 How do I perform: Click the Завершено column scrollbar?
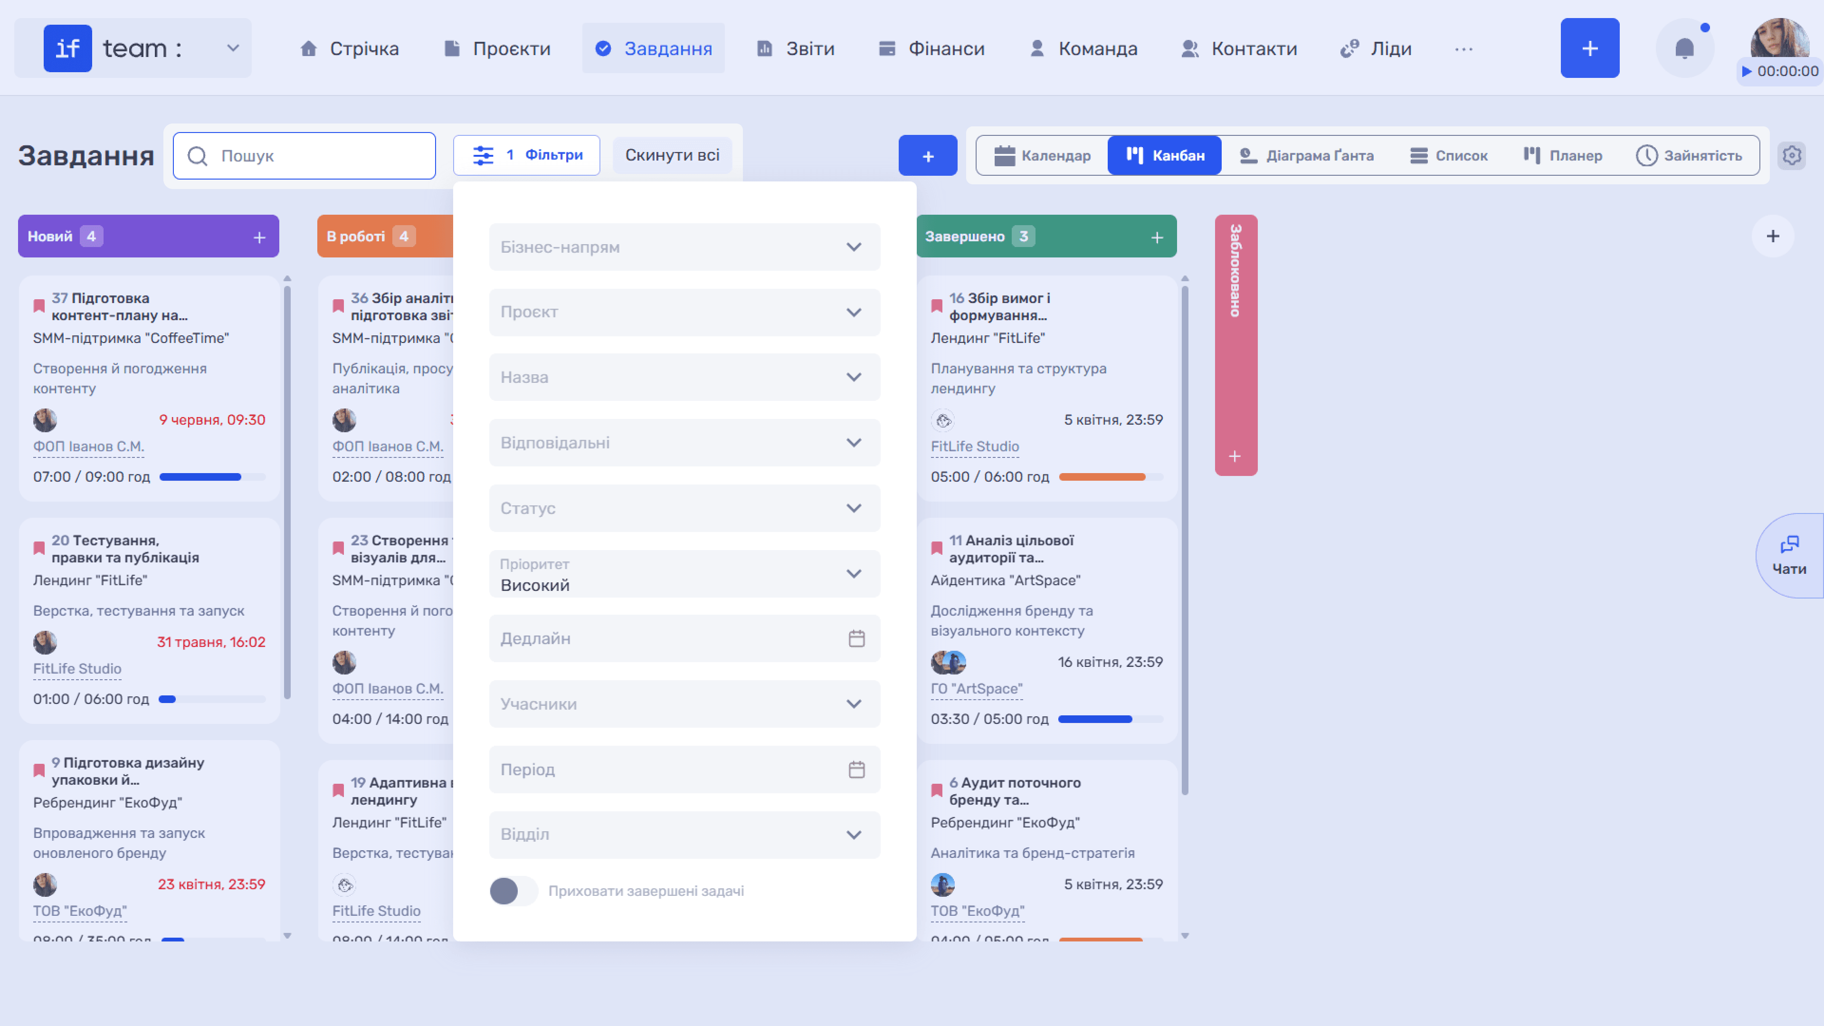pos(1185,540)
